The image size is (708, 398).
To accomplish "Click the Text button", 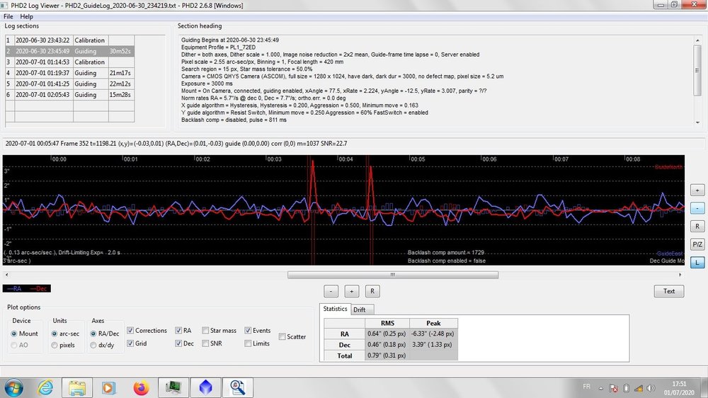I will [x=669, y=291].
